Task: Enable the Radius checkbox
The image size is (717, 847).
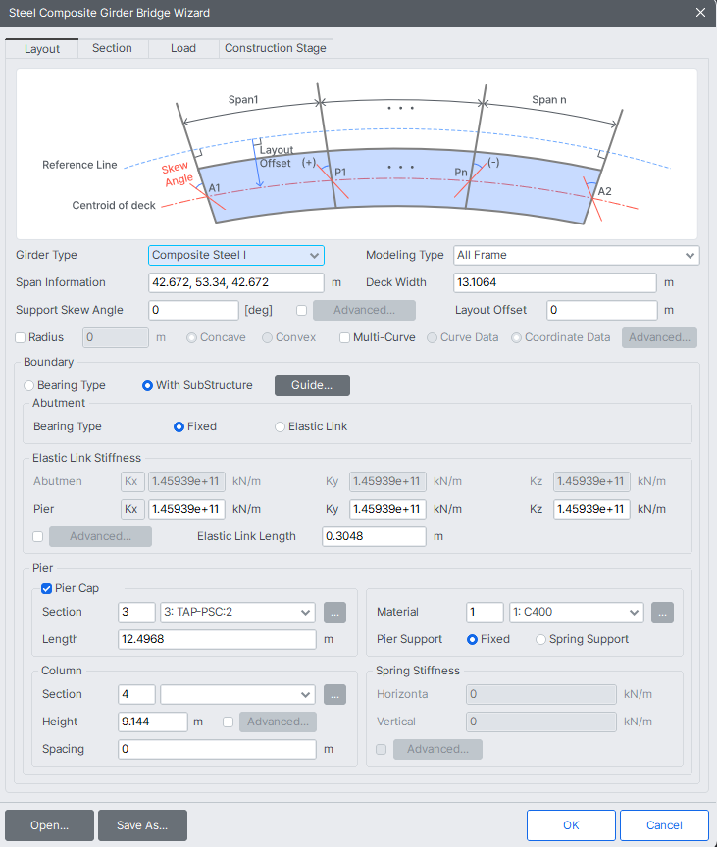Action: click(21, 337)
